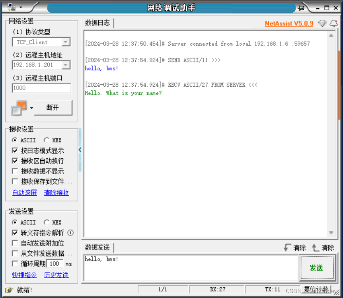
Task: Switch to the 数据日志 tab
Action: tap(97, 23)
